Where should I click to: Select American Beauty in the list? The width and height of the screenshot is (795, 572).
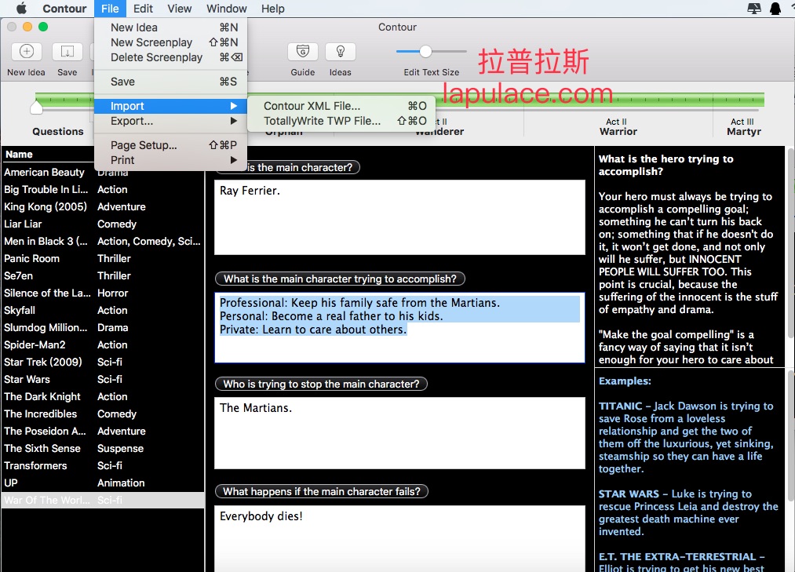[103, 173]
